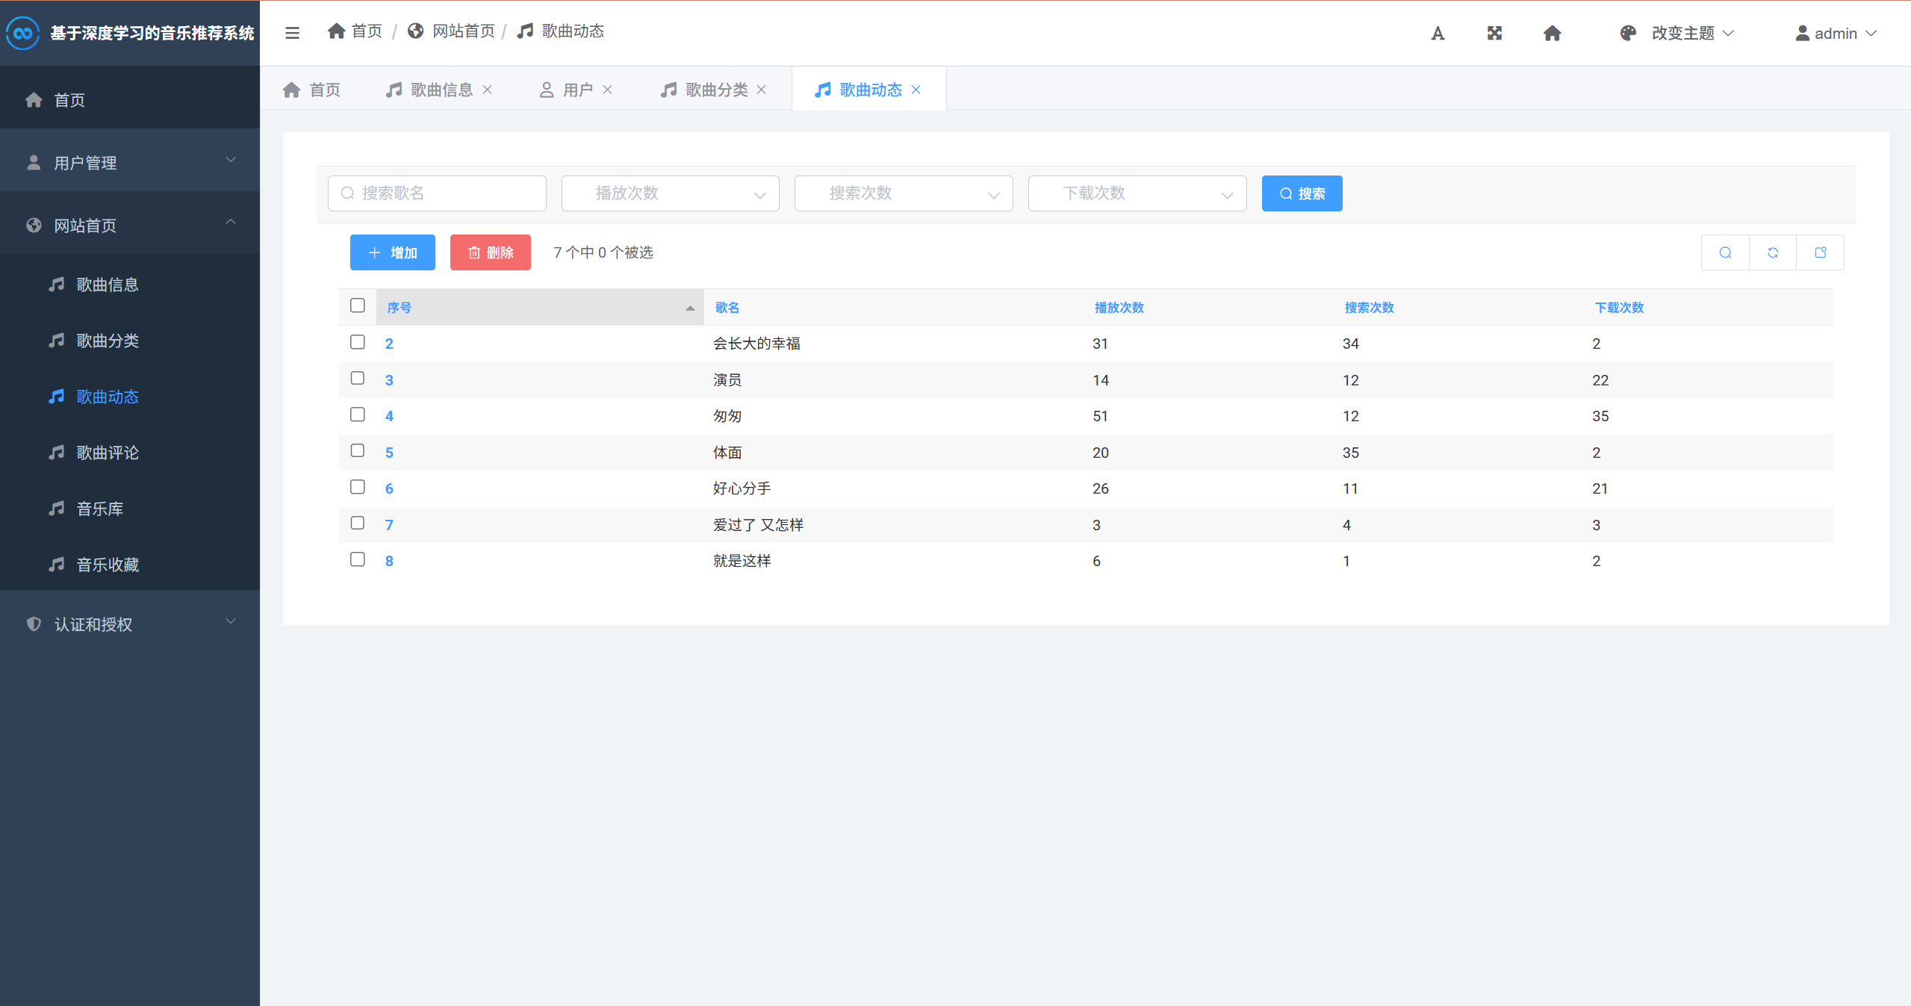Viewport: 1911px width, 1006px height.
Task: Check the row for 演员
Action: coord(358,379)
